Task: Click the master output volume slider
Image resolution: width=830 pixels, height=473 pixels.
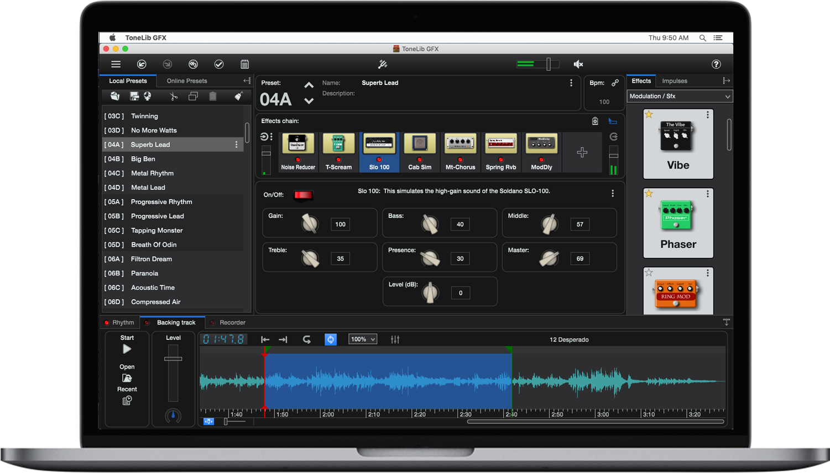Action: (x=549, y=64)
